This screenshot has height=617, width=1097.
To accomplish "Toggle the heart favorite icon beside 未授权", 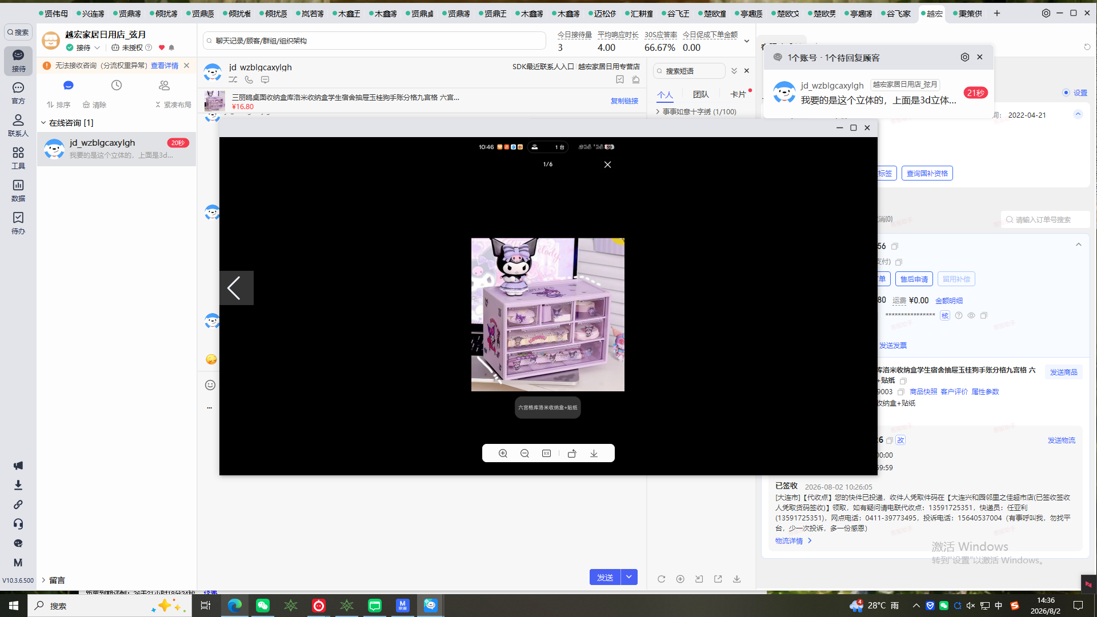I will (162, 47).
